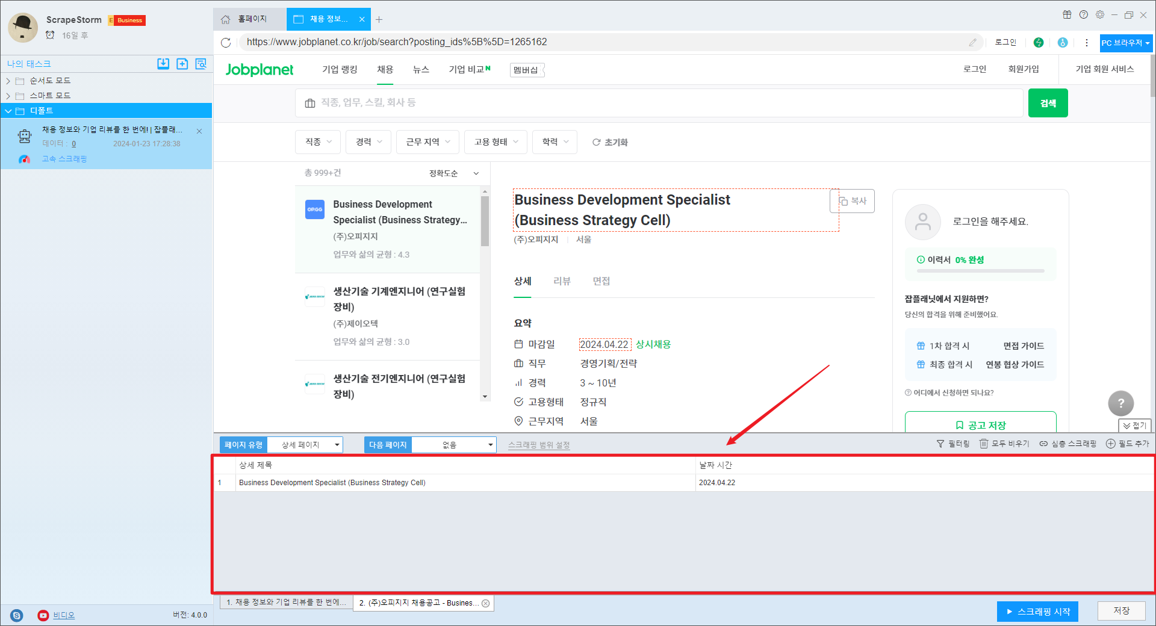Click the blue S icon in the status bar
Viewport: 1156px width, 626px height.
pyautogui.click(x=17, y=615)
